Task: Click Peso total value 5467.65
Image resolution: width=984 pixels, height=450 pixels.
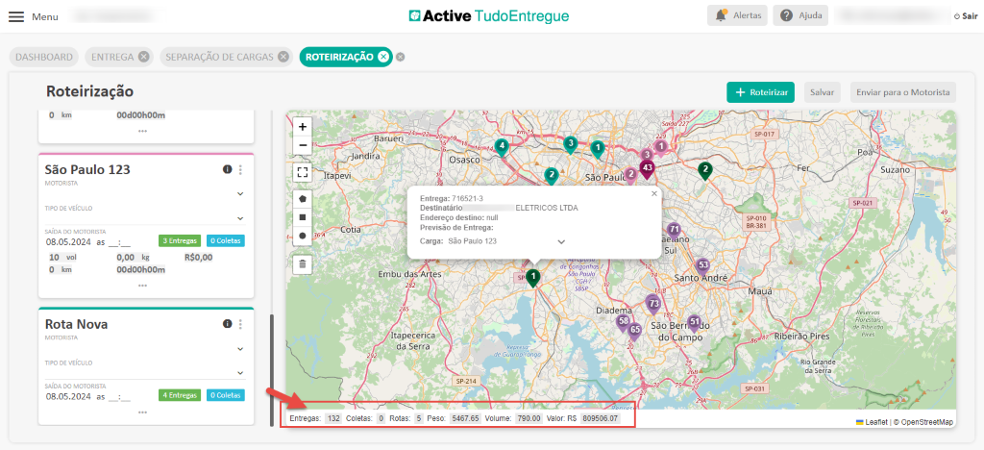Action: click(465, 418)
